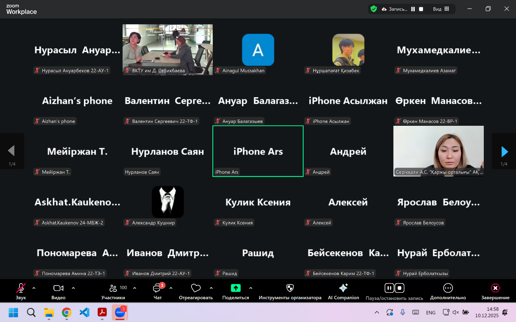Open the Participants list
This screenshot has width=516, height=322.
click(x=113, y=288)
